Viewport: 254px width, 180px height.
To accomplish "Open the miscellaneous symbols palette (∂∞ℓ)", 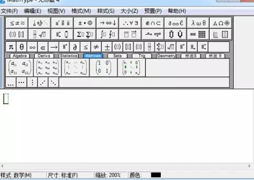I will point(176,23).
